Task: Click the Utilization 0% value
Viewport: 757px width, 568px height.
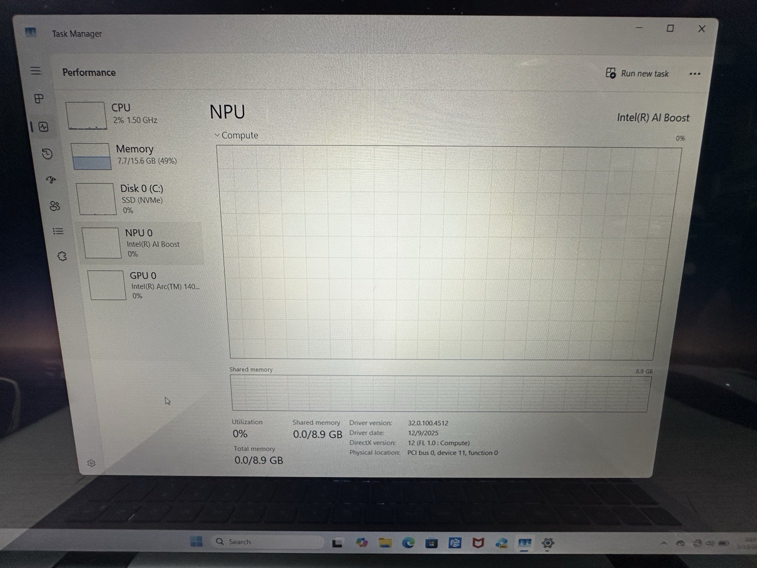Action: [240, 434]
